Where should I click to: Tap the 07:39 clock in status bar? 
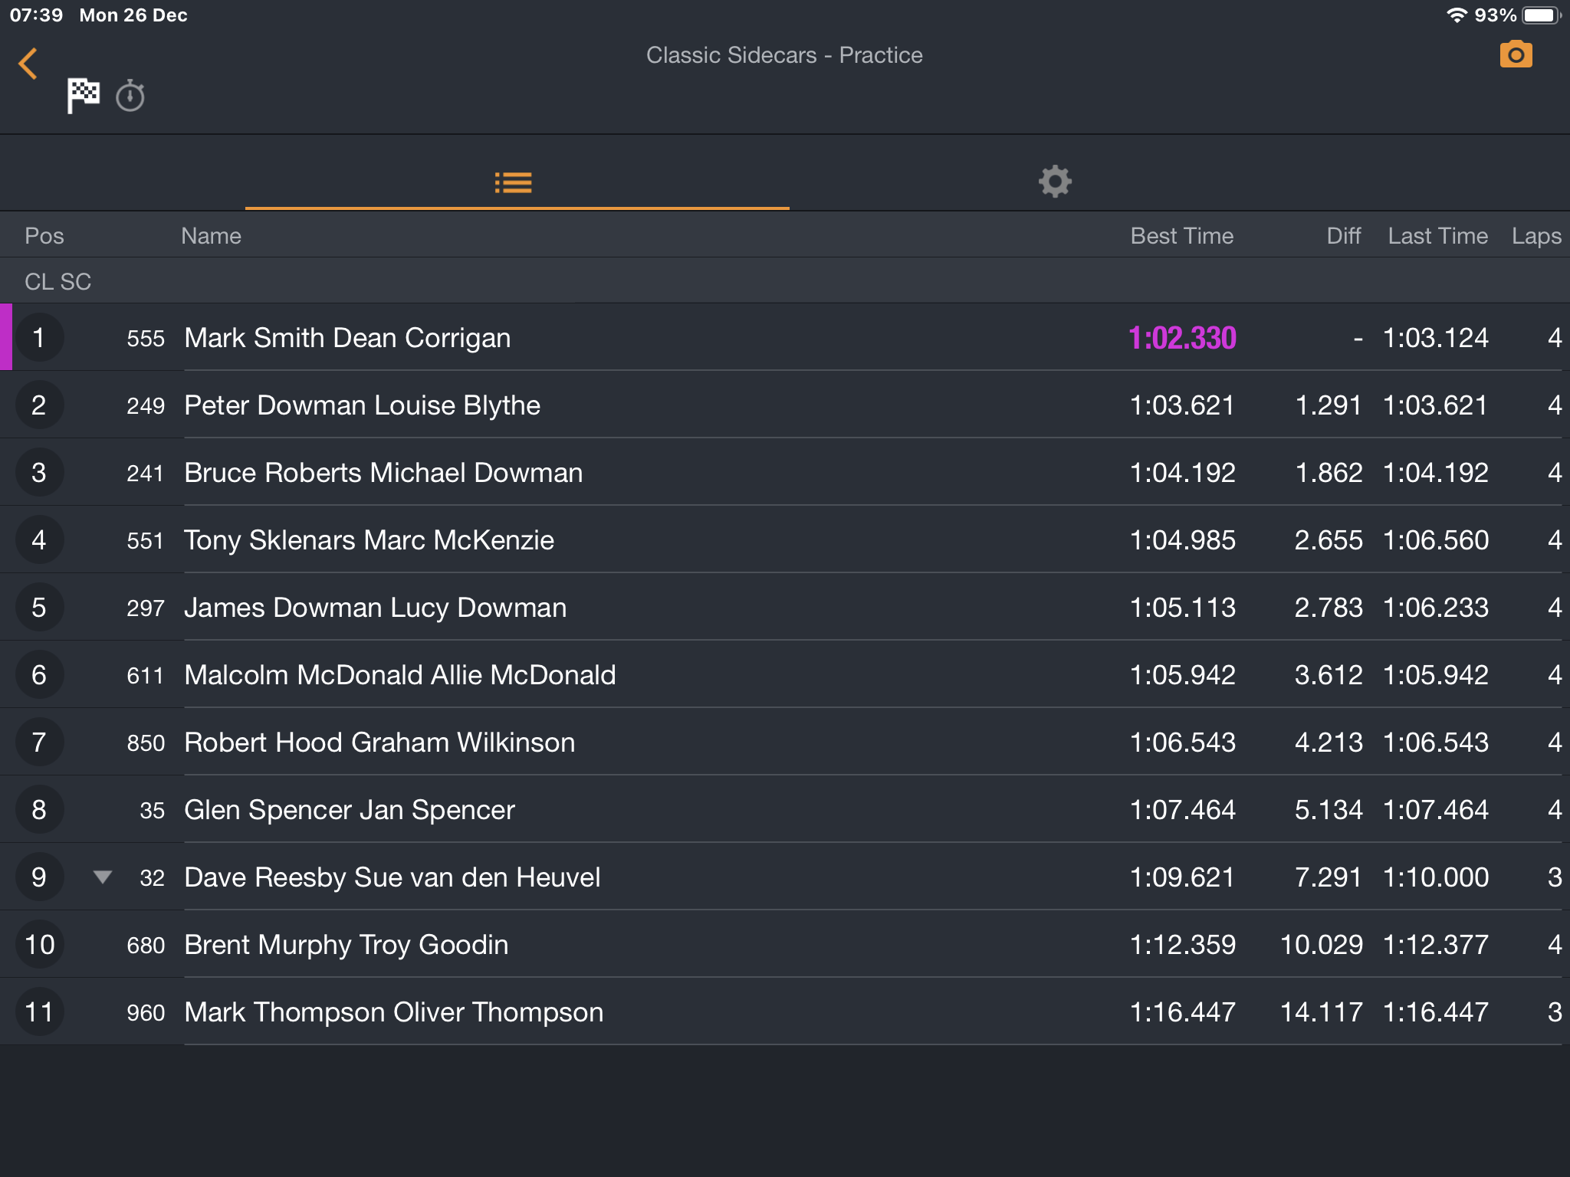[x=36, y=15]
